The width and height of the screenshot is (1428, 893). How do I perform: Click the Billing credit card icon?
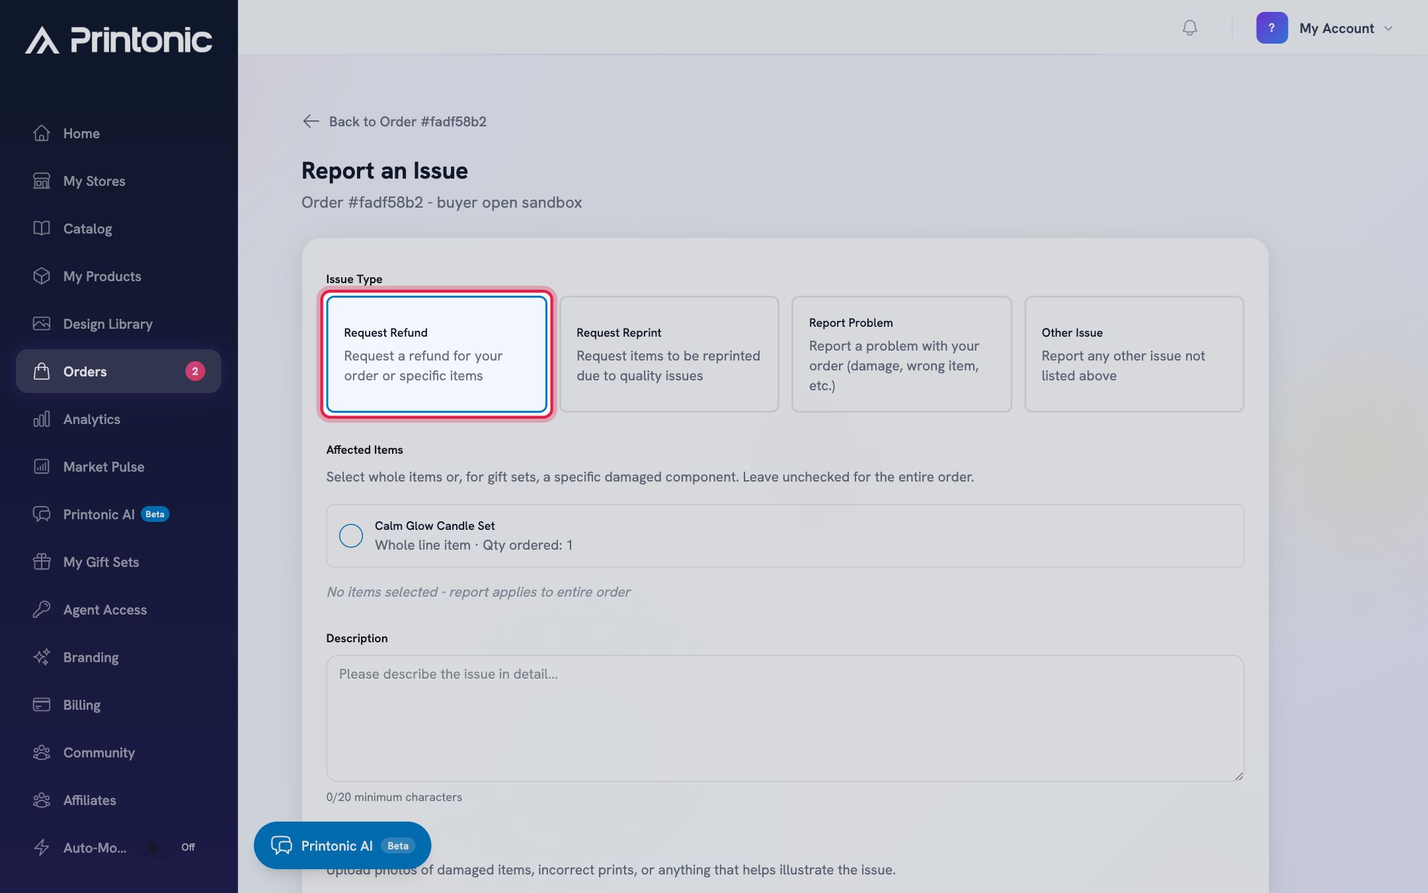tap(42, 704)
